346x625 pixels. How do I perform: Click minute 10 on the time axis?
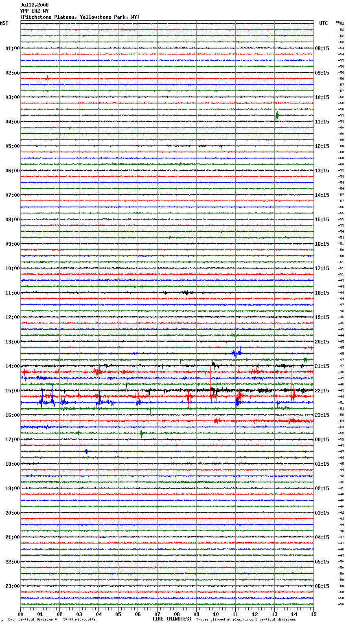(x=216, y=614)
